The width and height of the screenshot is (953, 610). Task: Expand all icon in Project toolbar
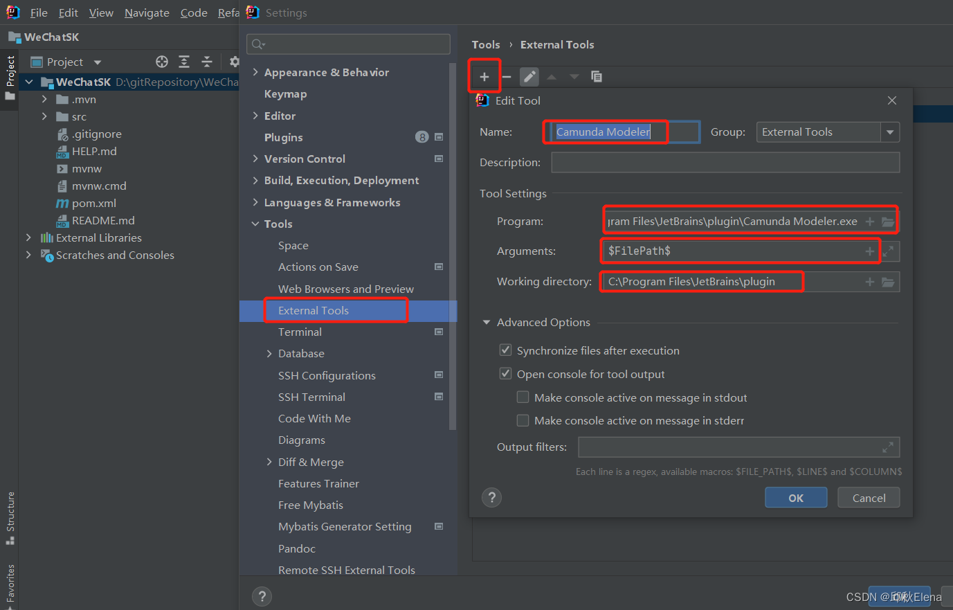184,62
